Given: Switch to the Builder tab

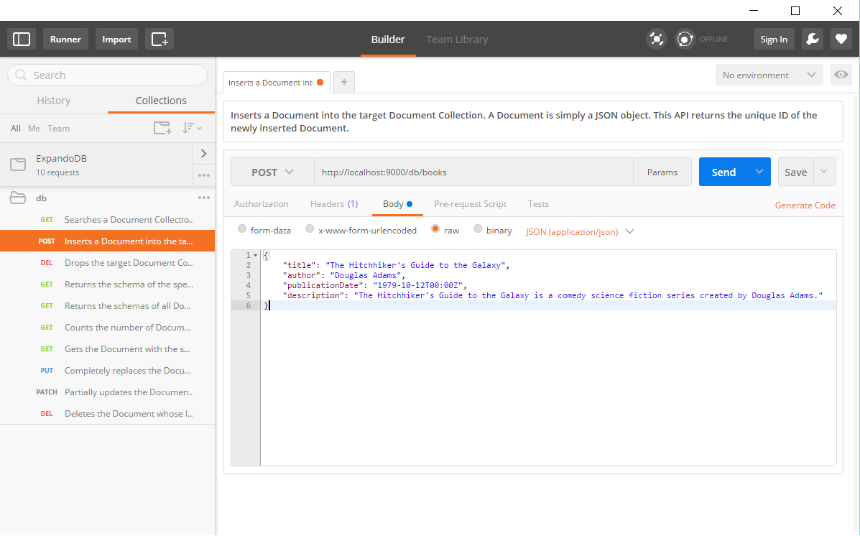Looking at the screenshot, I should [x=388, y=40].
